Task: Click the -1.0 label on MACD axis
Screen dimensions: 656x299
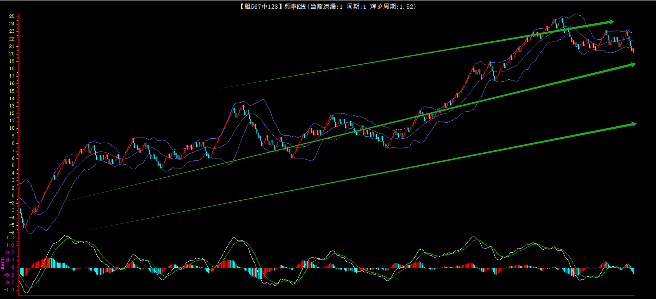Action: (10, 290)
